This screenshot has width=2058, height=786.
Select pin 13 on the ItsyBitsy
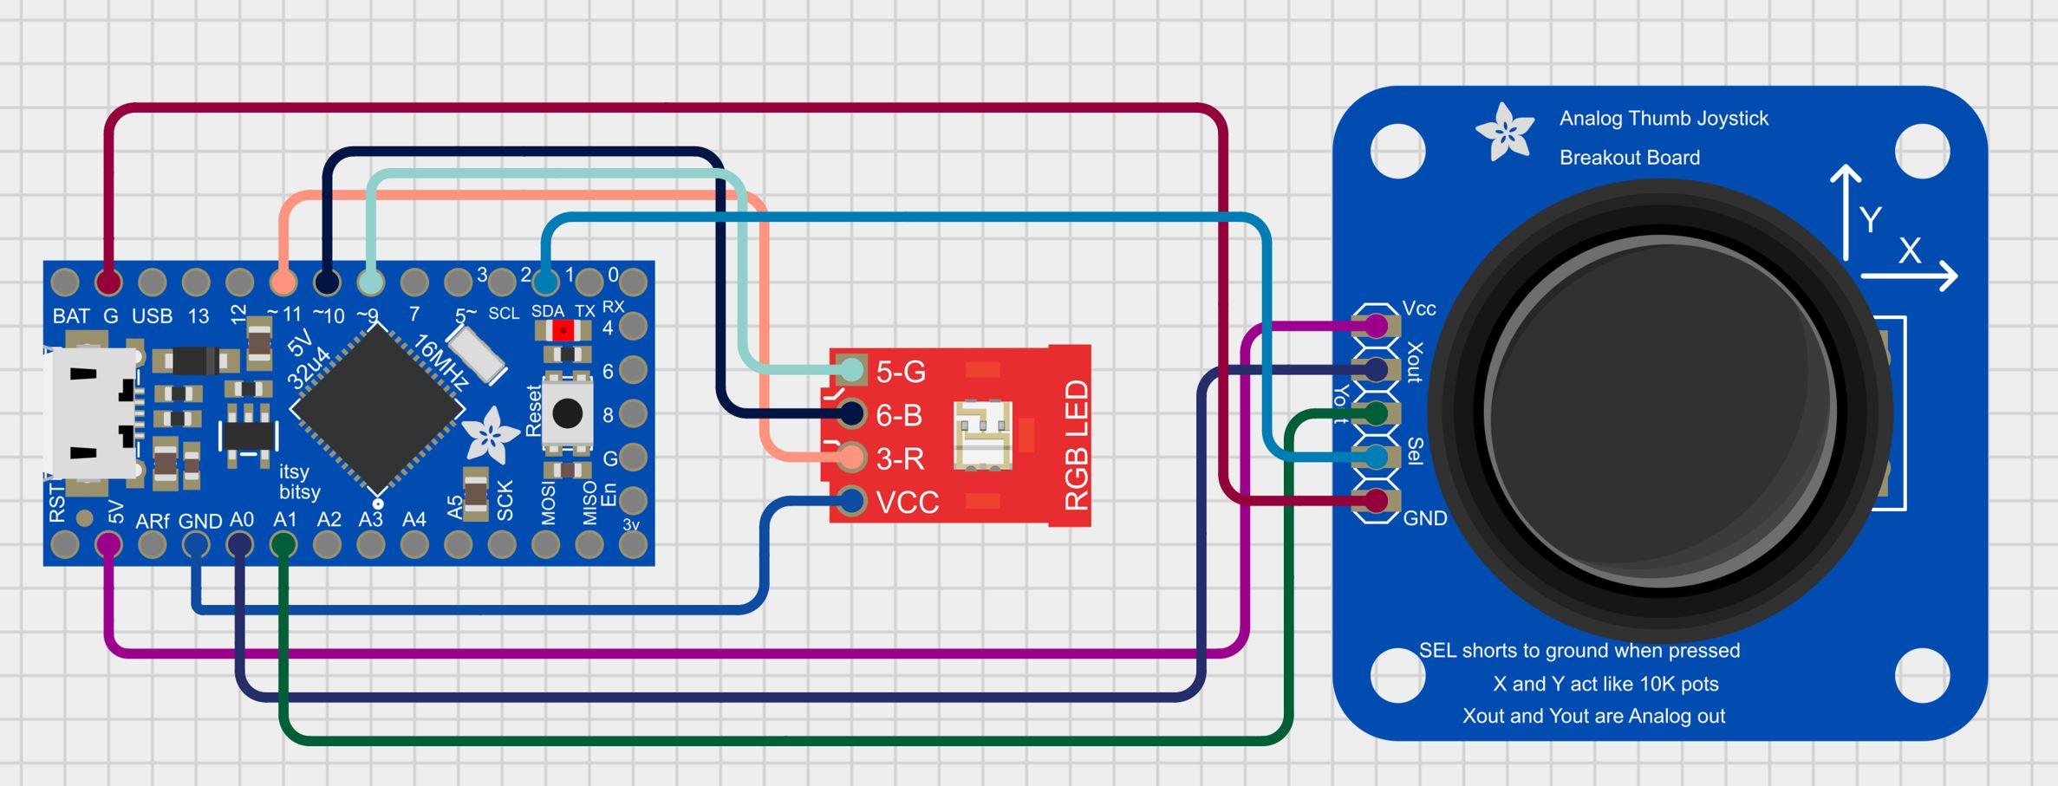(x=196, y=282)
